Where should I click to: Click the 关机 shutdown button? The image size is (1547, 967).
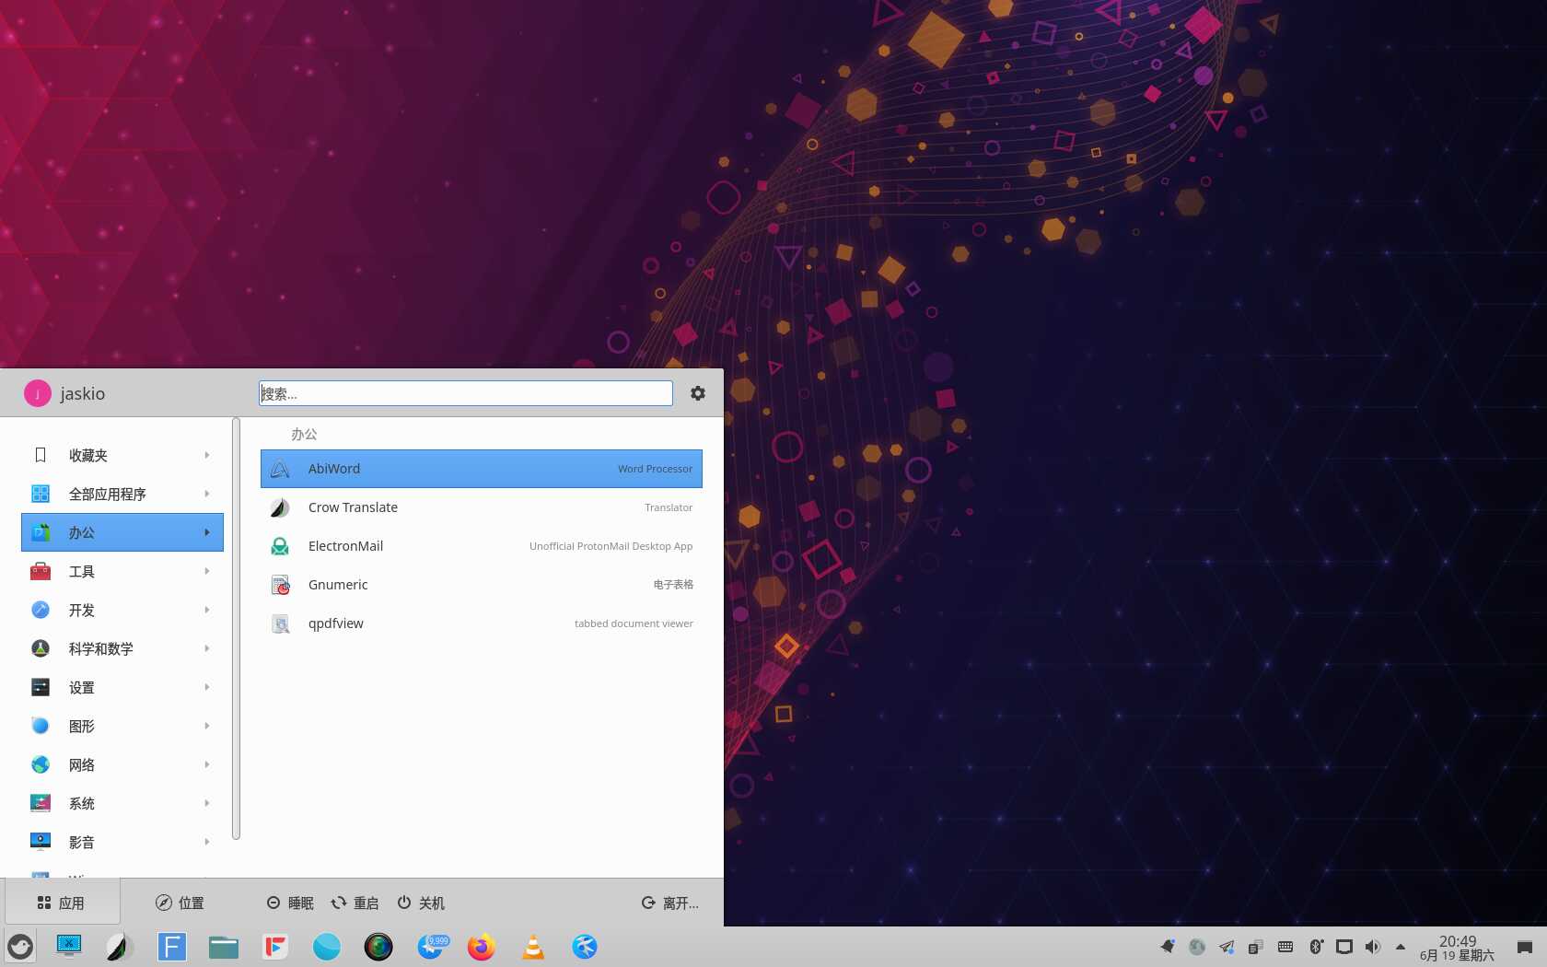[x=421, y=903]
